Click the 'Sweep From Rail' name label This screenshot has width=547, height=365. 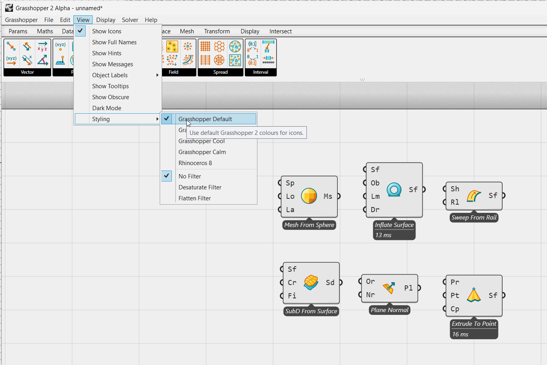point(474,218)
